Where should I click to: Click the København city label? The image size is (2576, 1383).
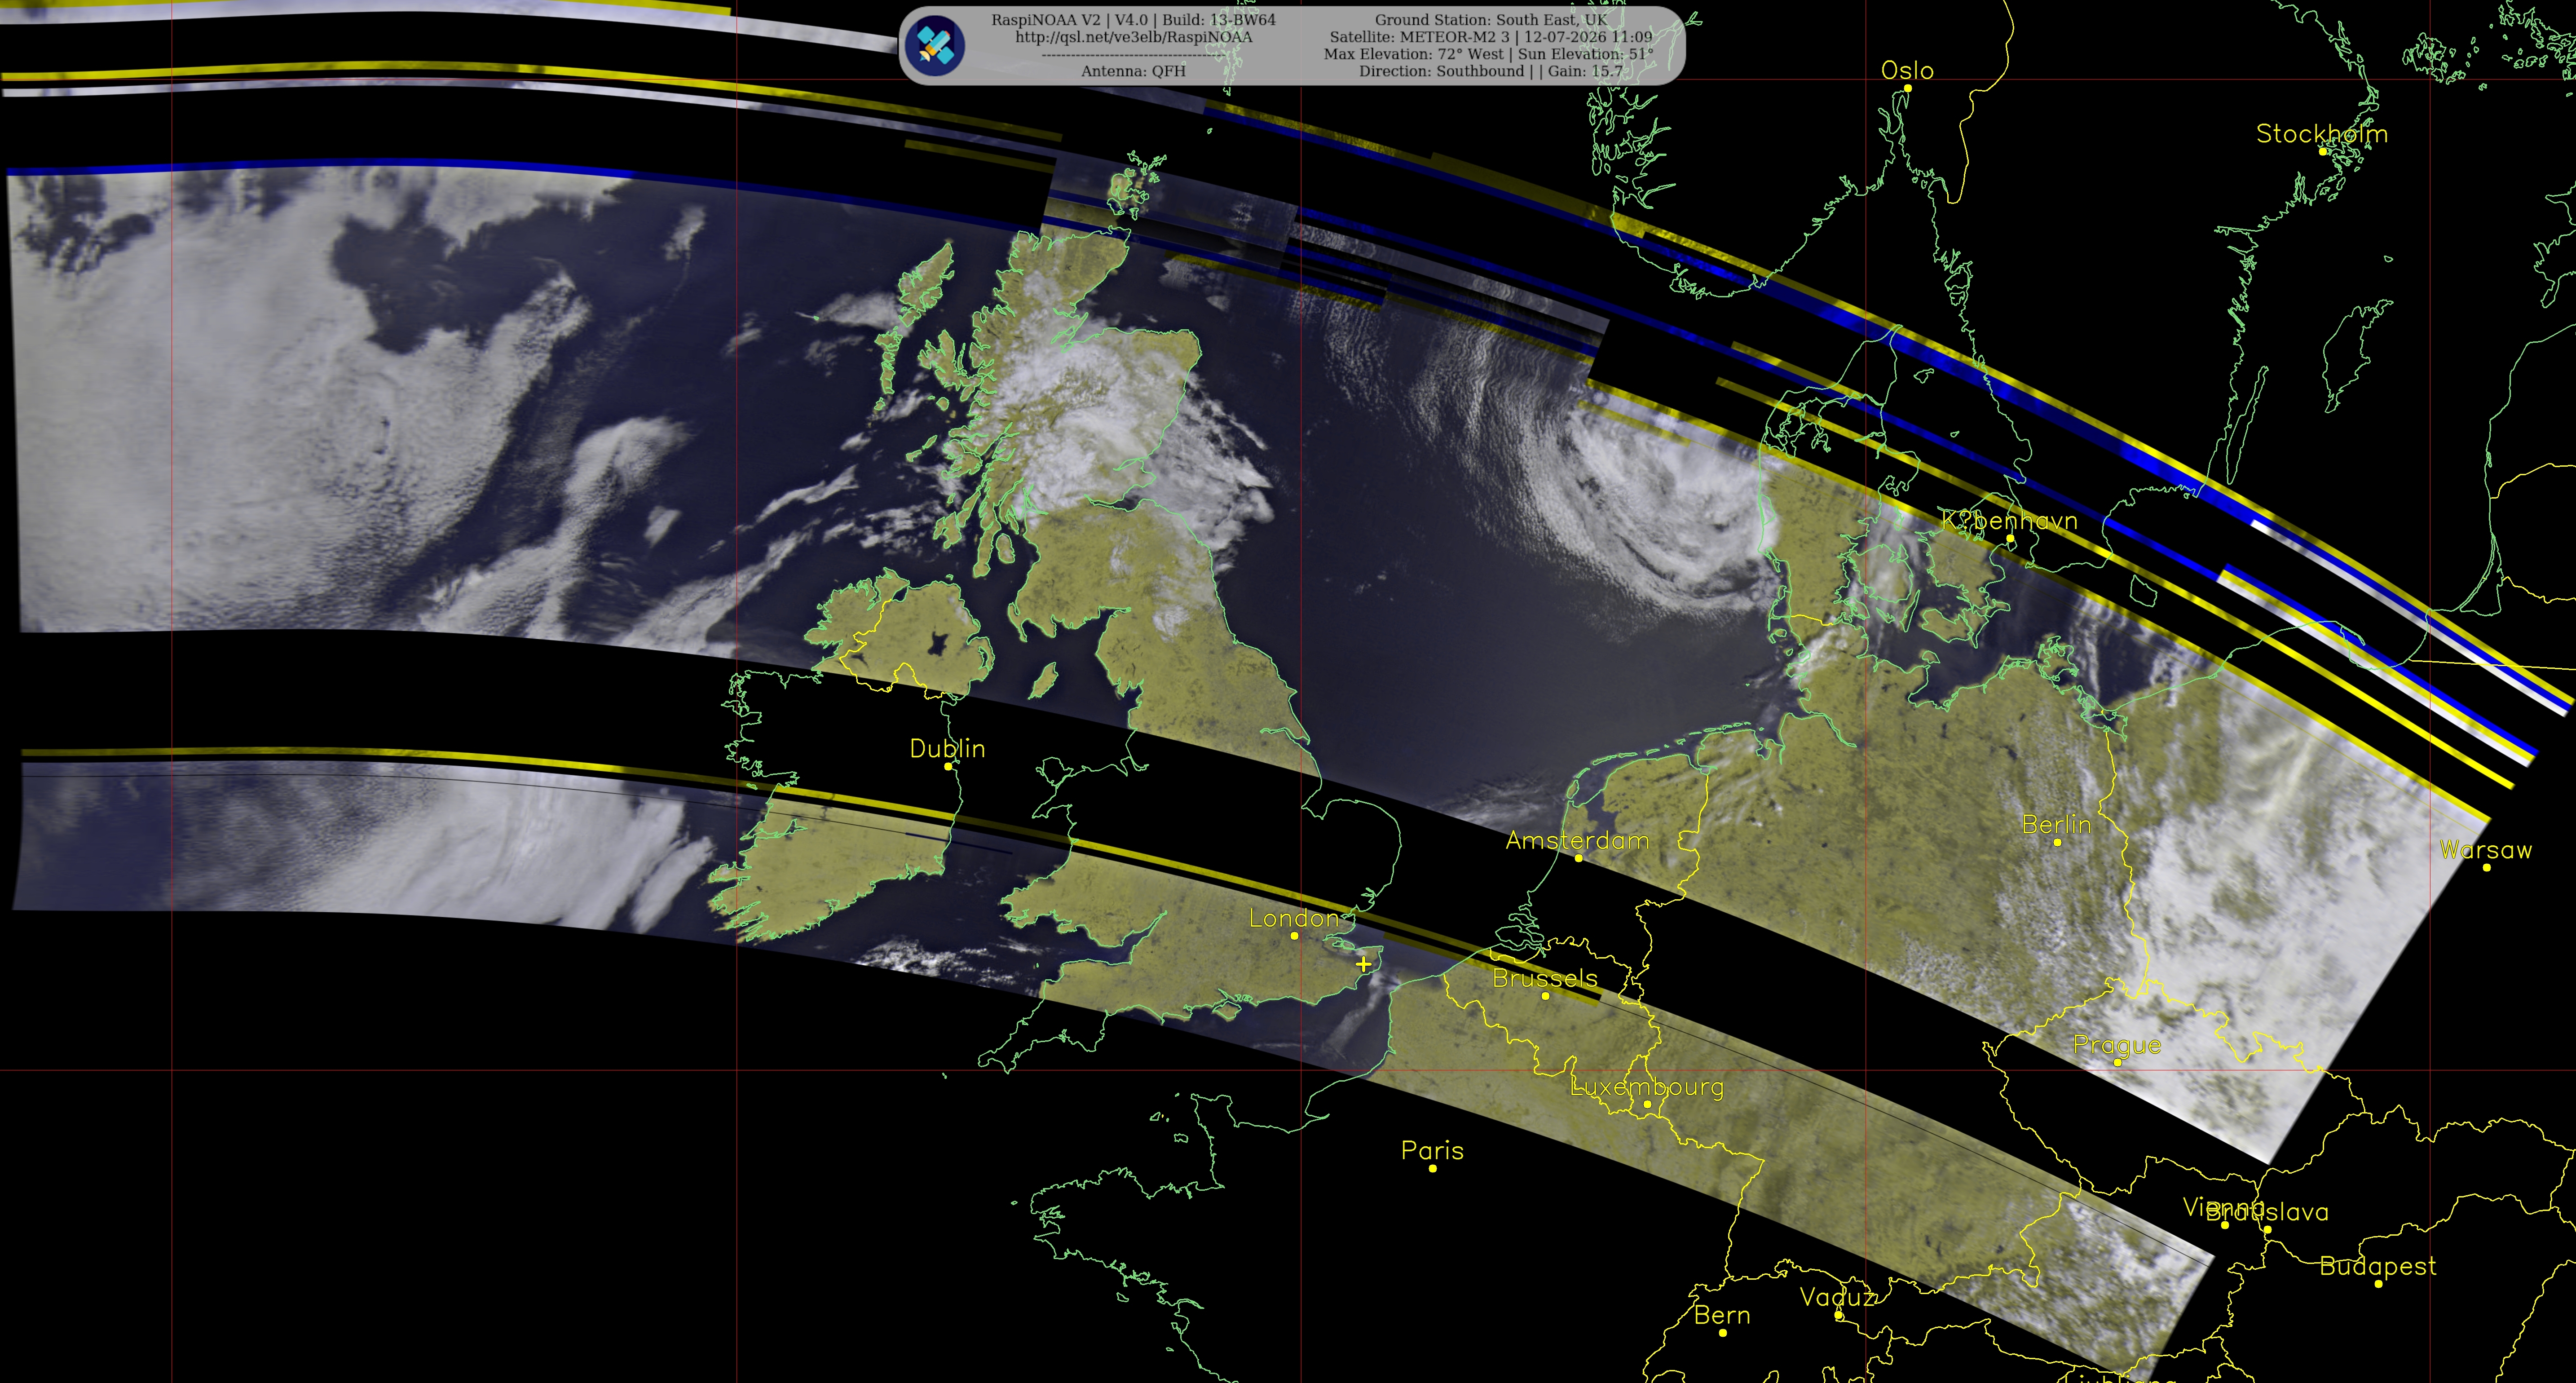click(2009, 521)
